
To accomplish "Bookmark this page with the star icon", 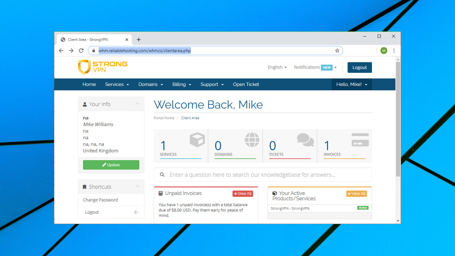I will click(337, 51).
